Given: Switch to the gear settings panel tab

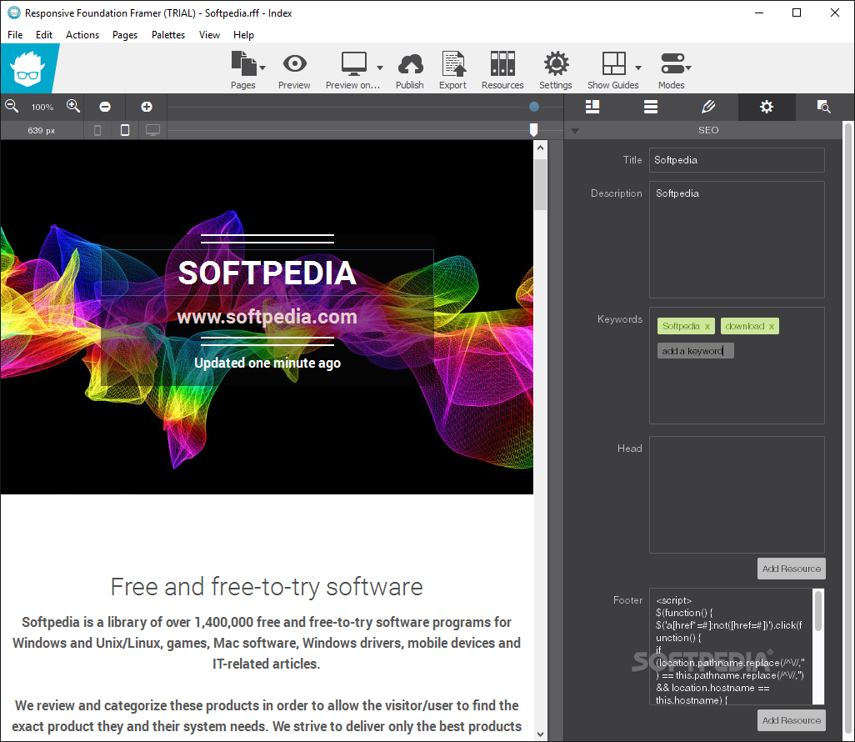Looking at the screenshot, I should coord(767,107).
